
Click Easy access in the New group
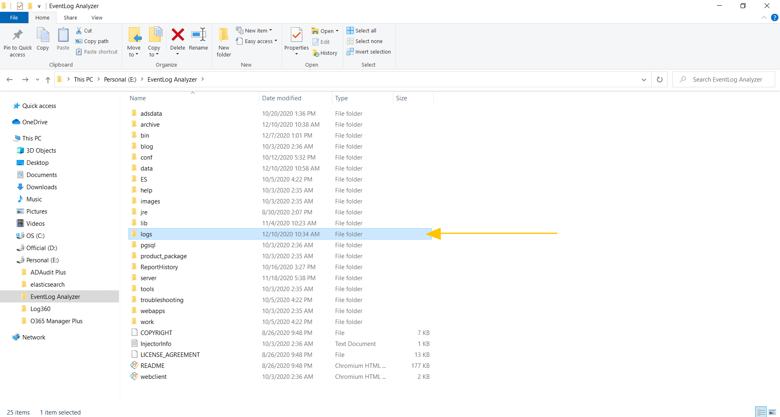tap(256, 41)
